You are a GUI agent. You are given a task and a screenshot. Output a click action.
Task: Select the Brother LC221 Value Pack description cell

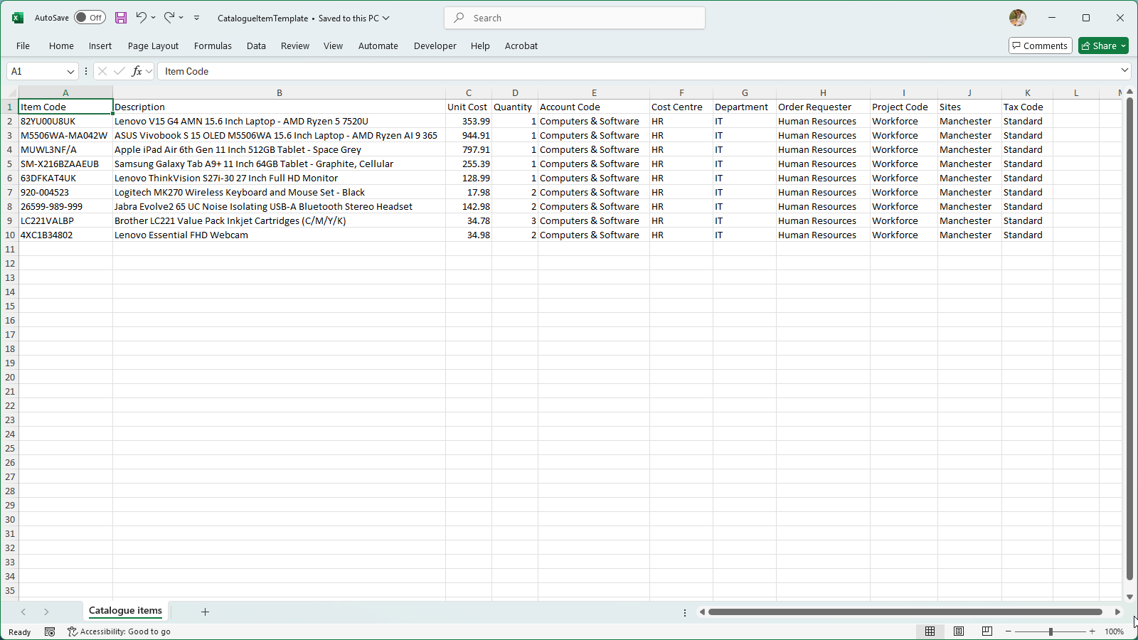point(279,220)
